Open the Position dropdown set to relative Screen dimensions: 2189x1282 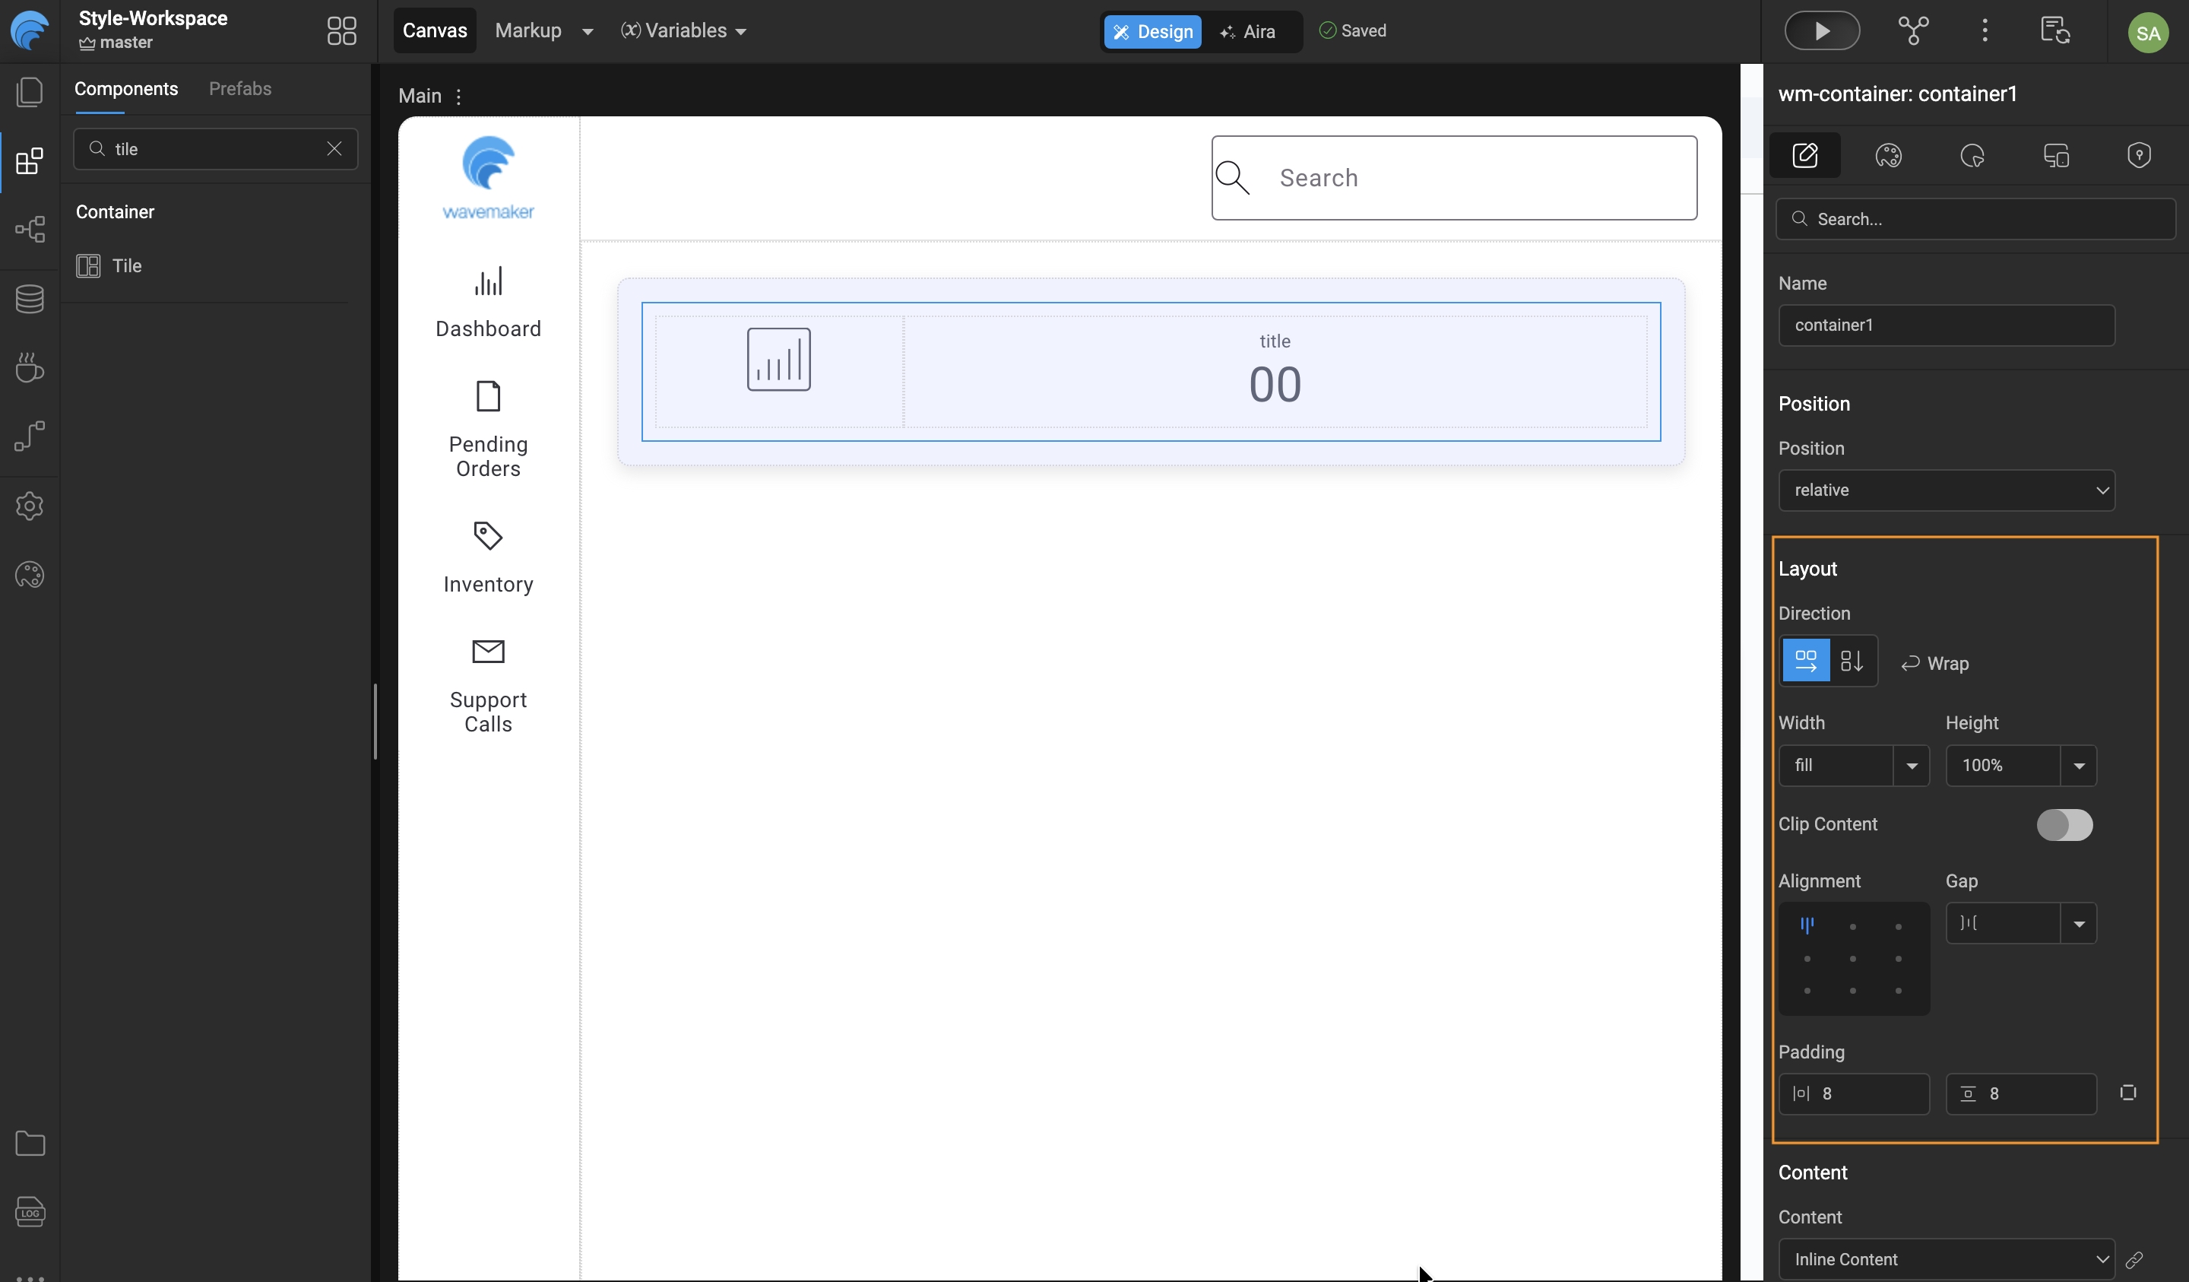(1947, 490)
